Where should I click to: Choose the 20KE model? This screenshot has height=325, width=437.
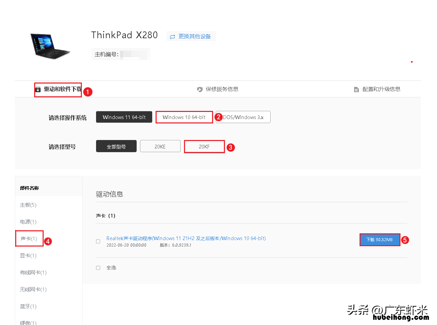(160, 146)
